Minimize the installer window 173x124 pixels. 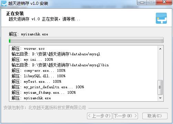[142, 2]
